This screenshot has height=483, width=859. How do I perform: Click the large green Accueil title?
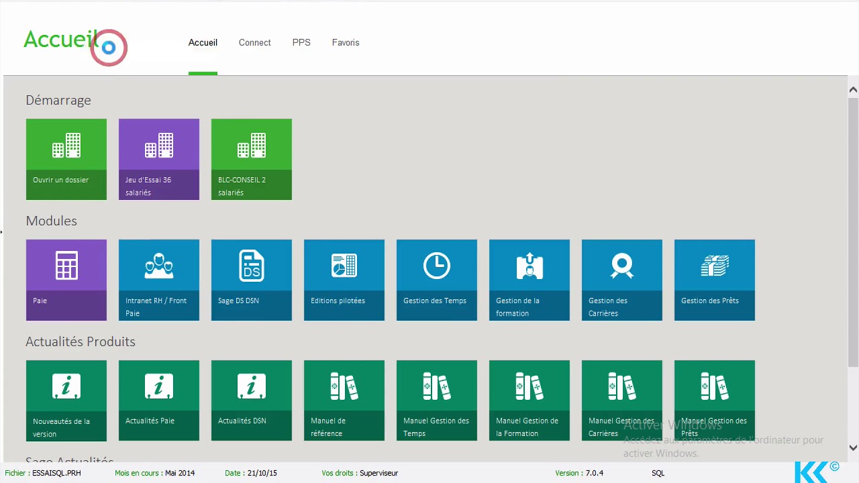[61, 40]
